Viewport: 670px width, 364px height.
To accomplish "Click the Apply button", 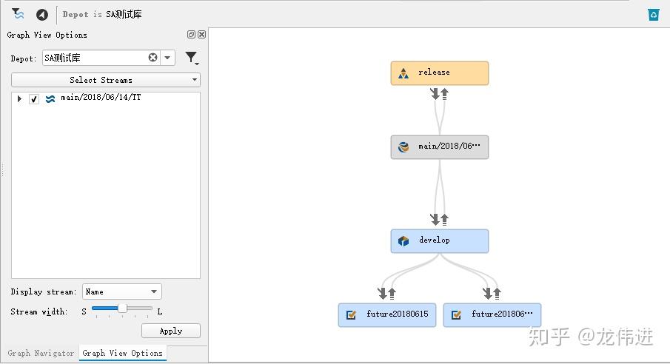I will 171,331.
